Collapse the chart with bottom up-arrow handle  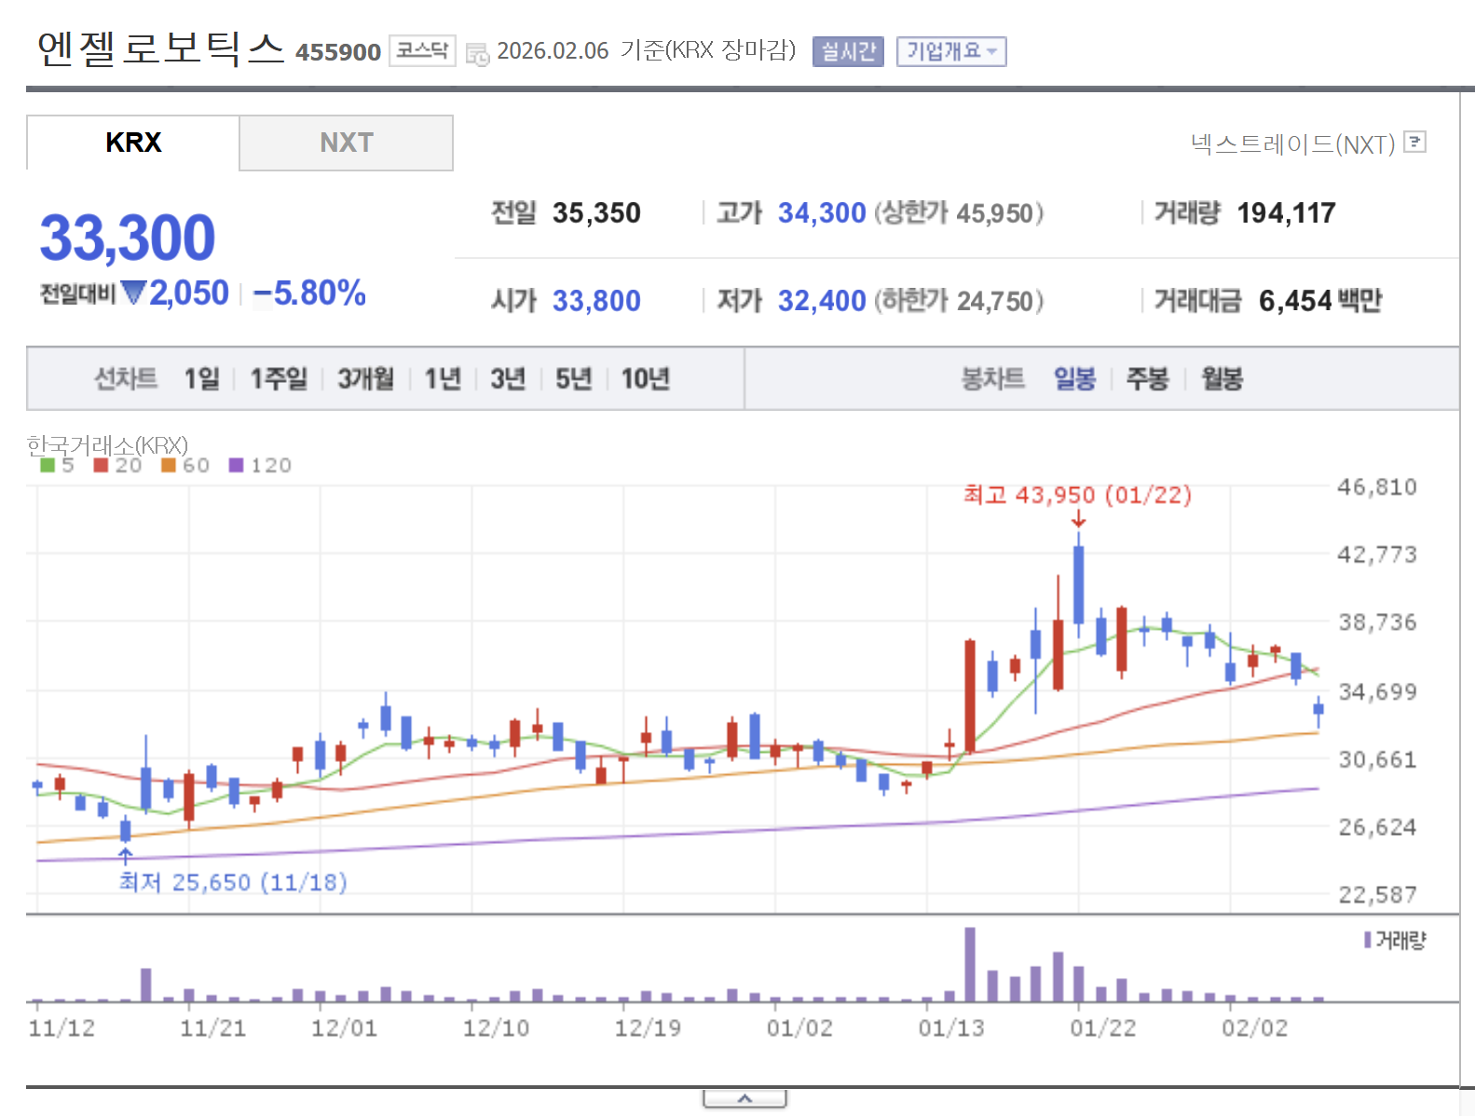(744, 1099)
